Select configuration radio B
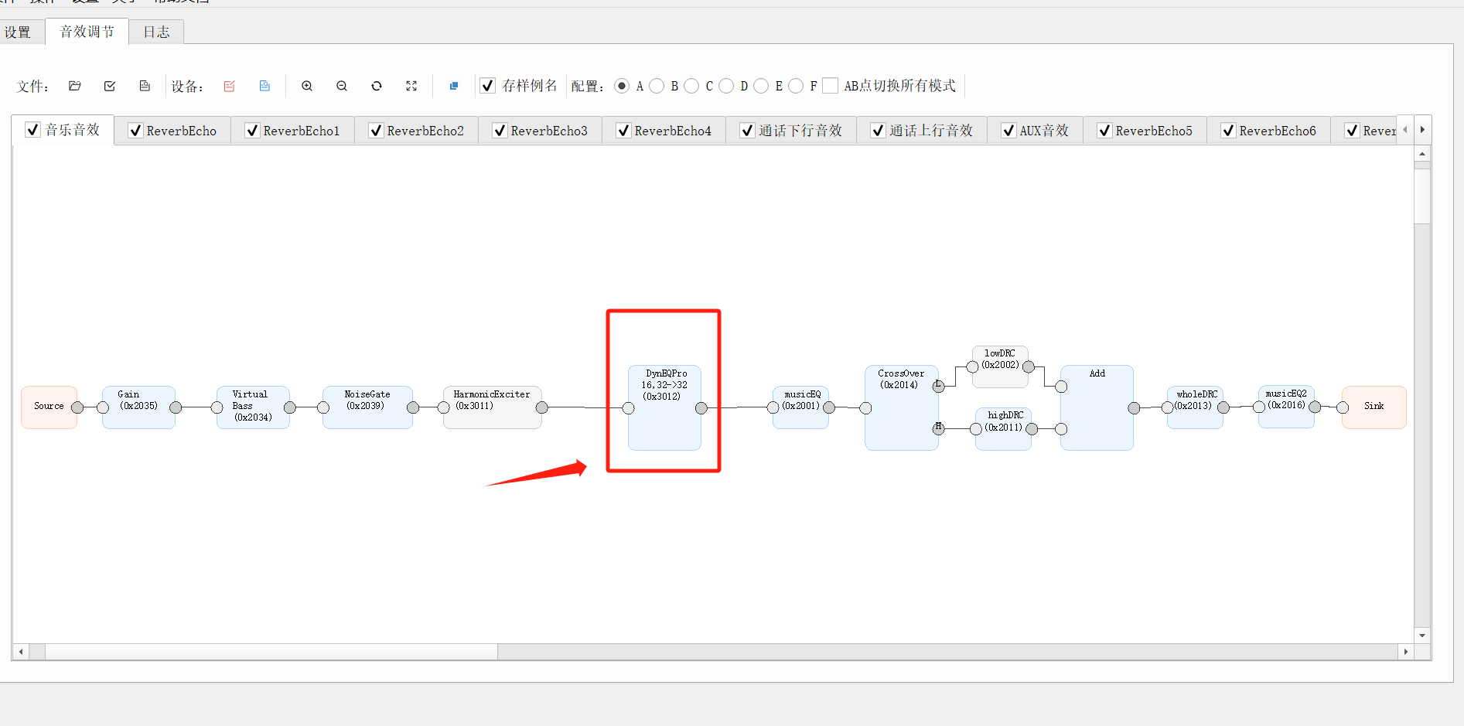The image size is (1464, 726). click(657, 86)
